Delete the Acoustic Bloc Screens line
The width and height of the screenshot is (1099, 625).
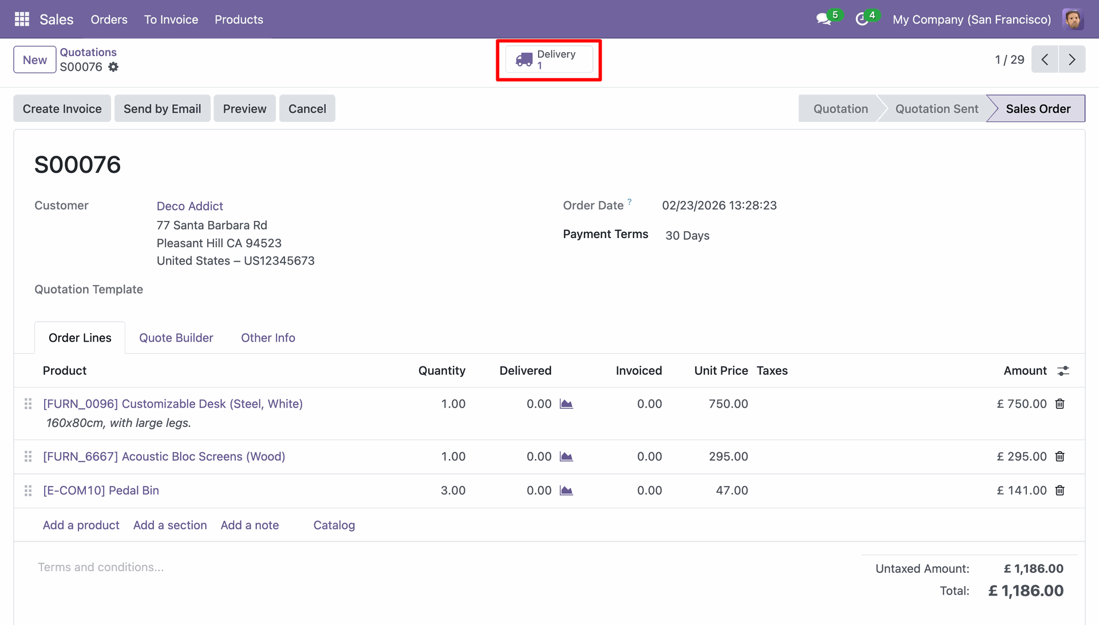pos(1060,457)
